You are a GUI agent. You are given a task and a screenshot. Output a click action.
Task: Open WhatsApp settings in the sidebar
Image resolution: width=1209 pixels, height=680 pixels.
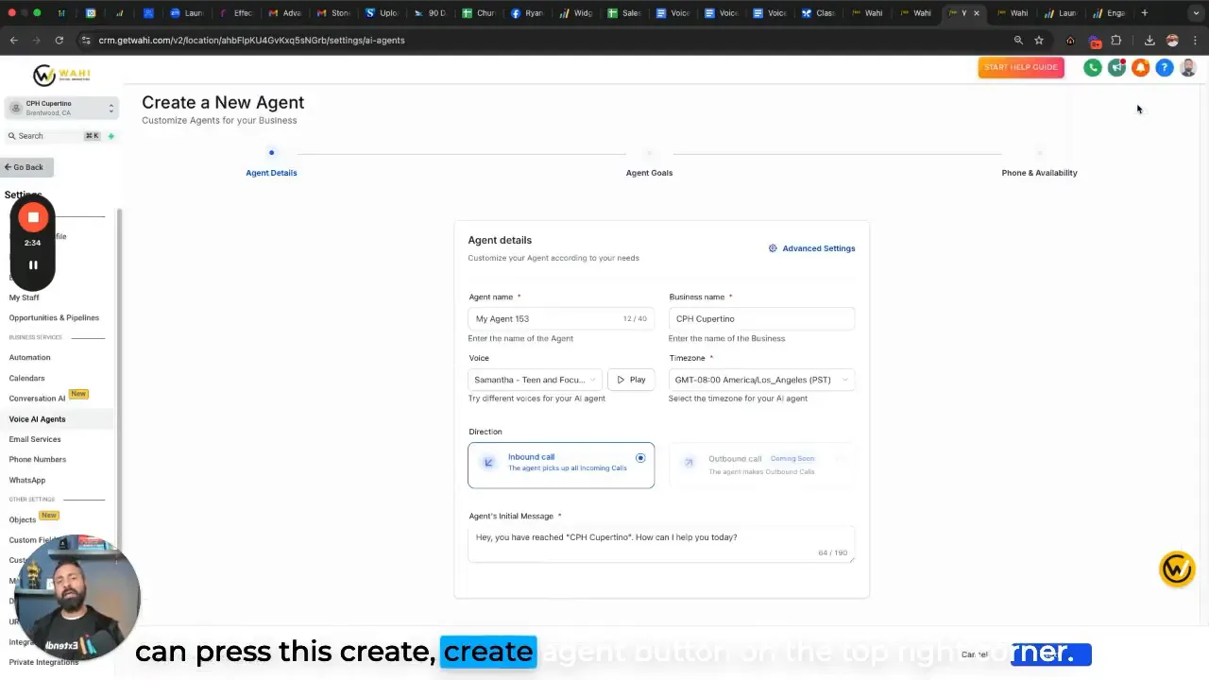coord(27,480)
